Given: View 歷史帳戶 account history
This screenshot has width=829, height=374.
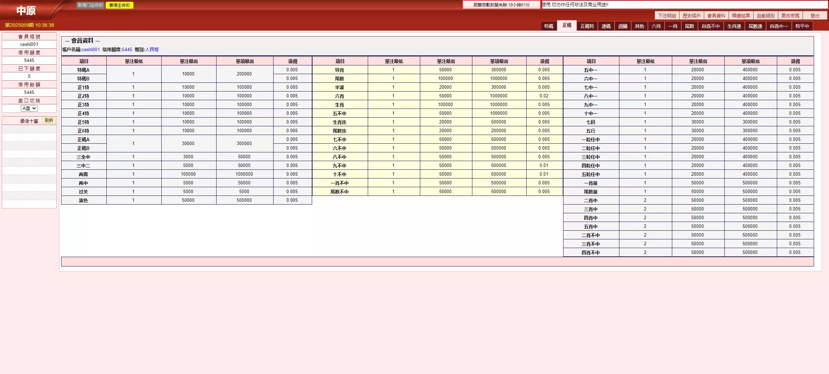Looking at the screenshot, I should [691, 16].
